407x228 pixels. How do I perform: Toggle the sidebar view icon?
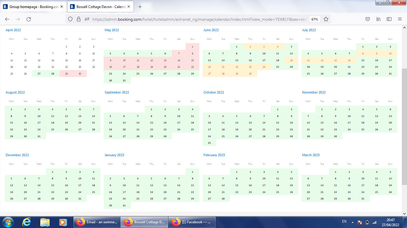click(x=389, y=19)
